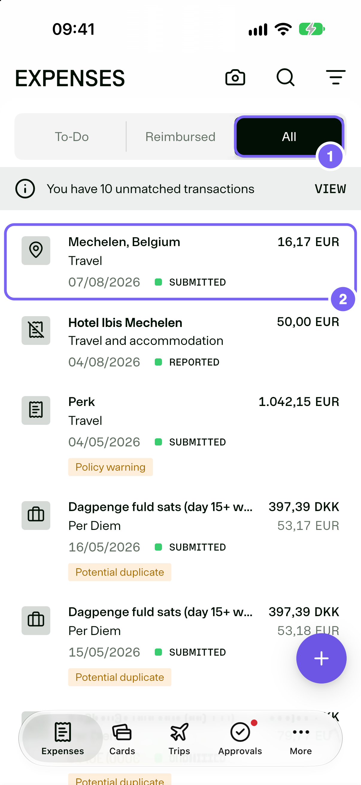Open the Cards tab icon
This screenshot has height=785, width=361.
pos(122,732)
